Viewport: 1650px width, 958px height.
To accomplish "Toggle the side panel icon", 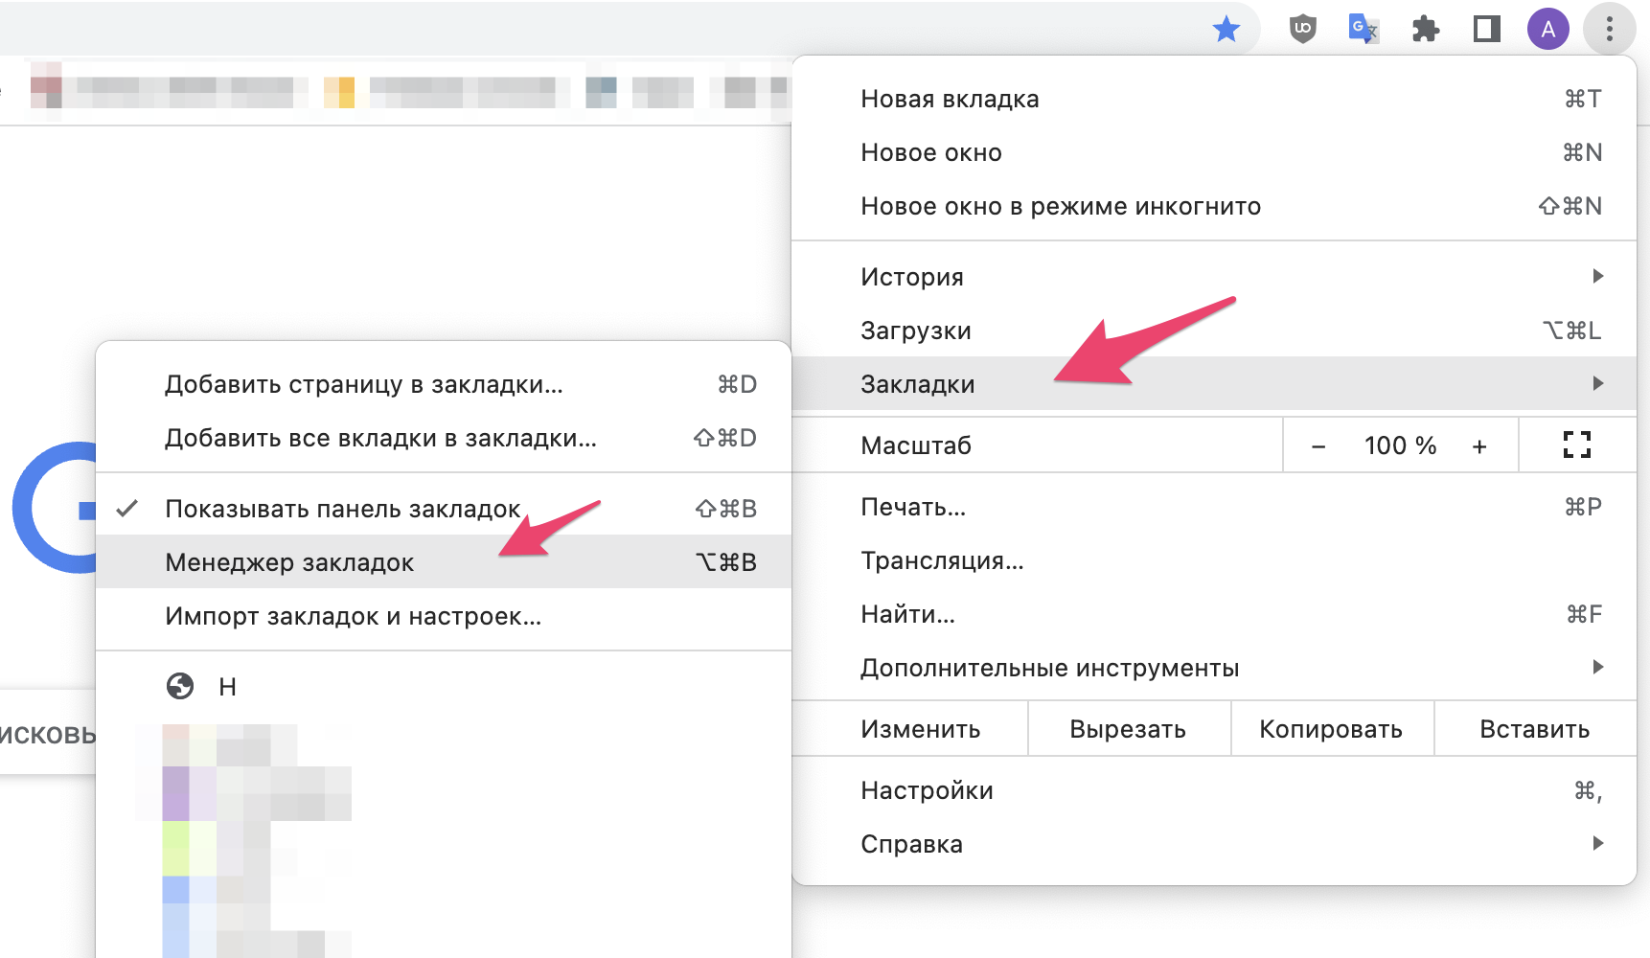I will point(1486,30).
